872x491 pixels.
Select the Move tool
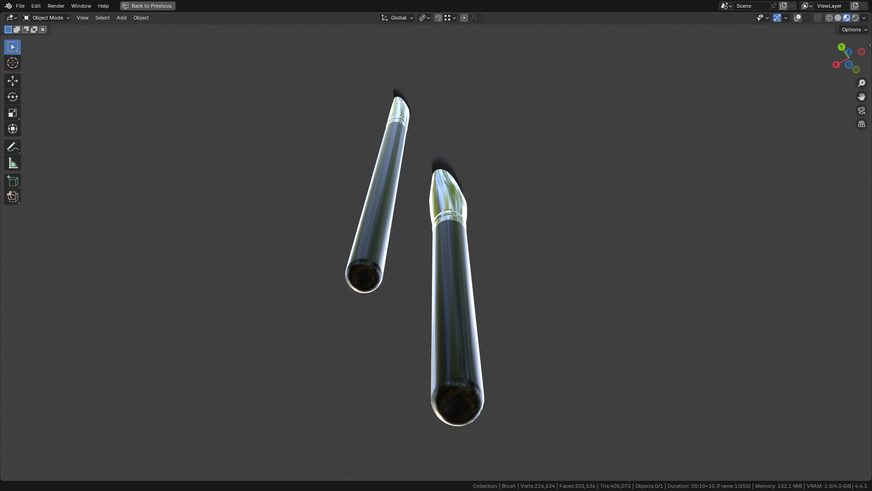pyautogui.click(x=12, y=81)
